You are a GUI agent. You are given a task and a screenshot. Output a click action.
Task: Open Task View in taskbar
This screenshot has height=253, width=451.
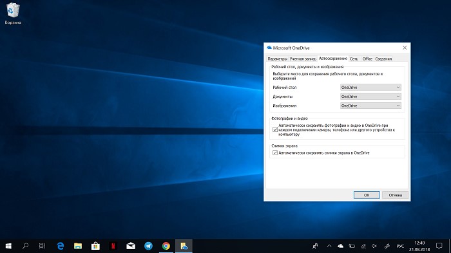click(43, 246)
